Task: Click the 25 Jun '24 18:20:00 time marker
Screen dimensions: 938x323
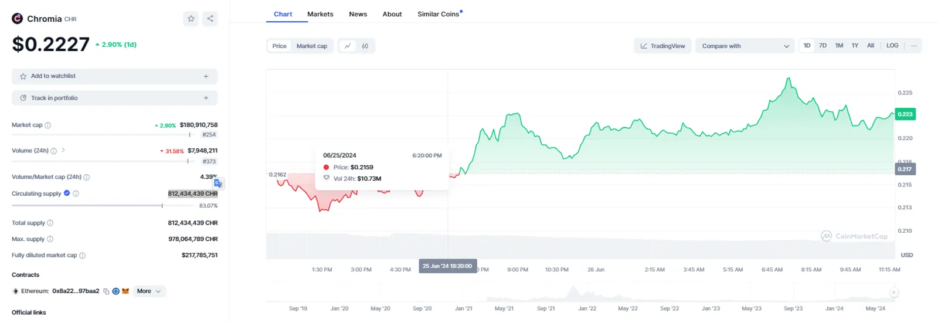Action: [x=448, y=266]
